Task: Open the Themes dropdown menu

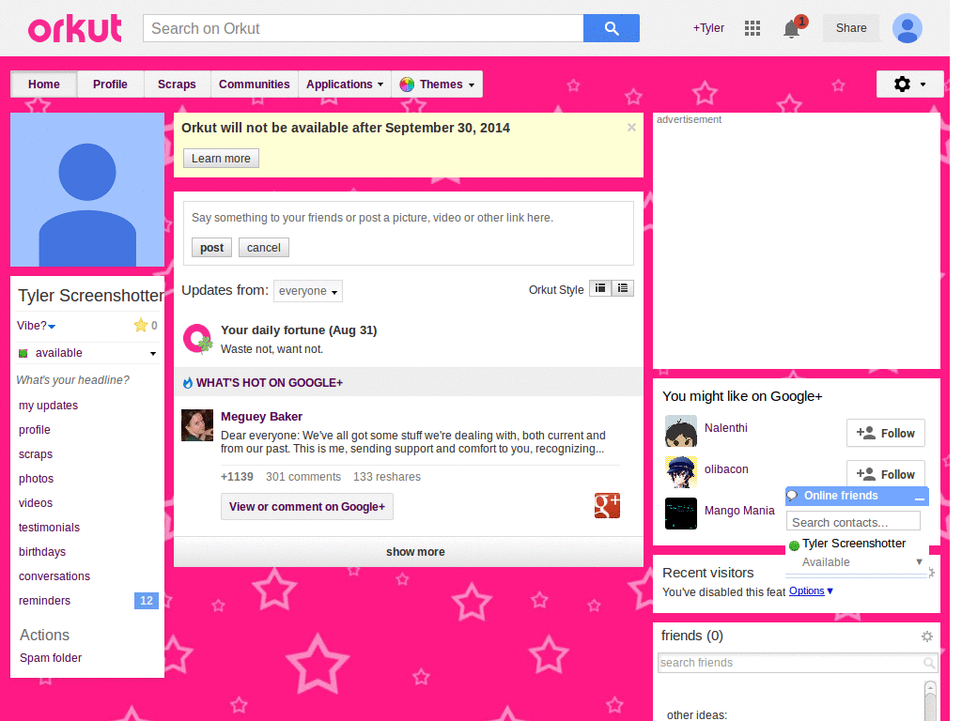Action: coord(437,84)
